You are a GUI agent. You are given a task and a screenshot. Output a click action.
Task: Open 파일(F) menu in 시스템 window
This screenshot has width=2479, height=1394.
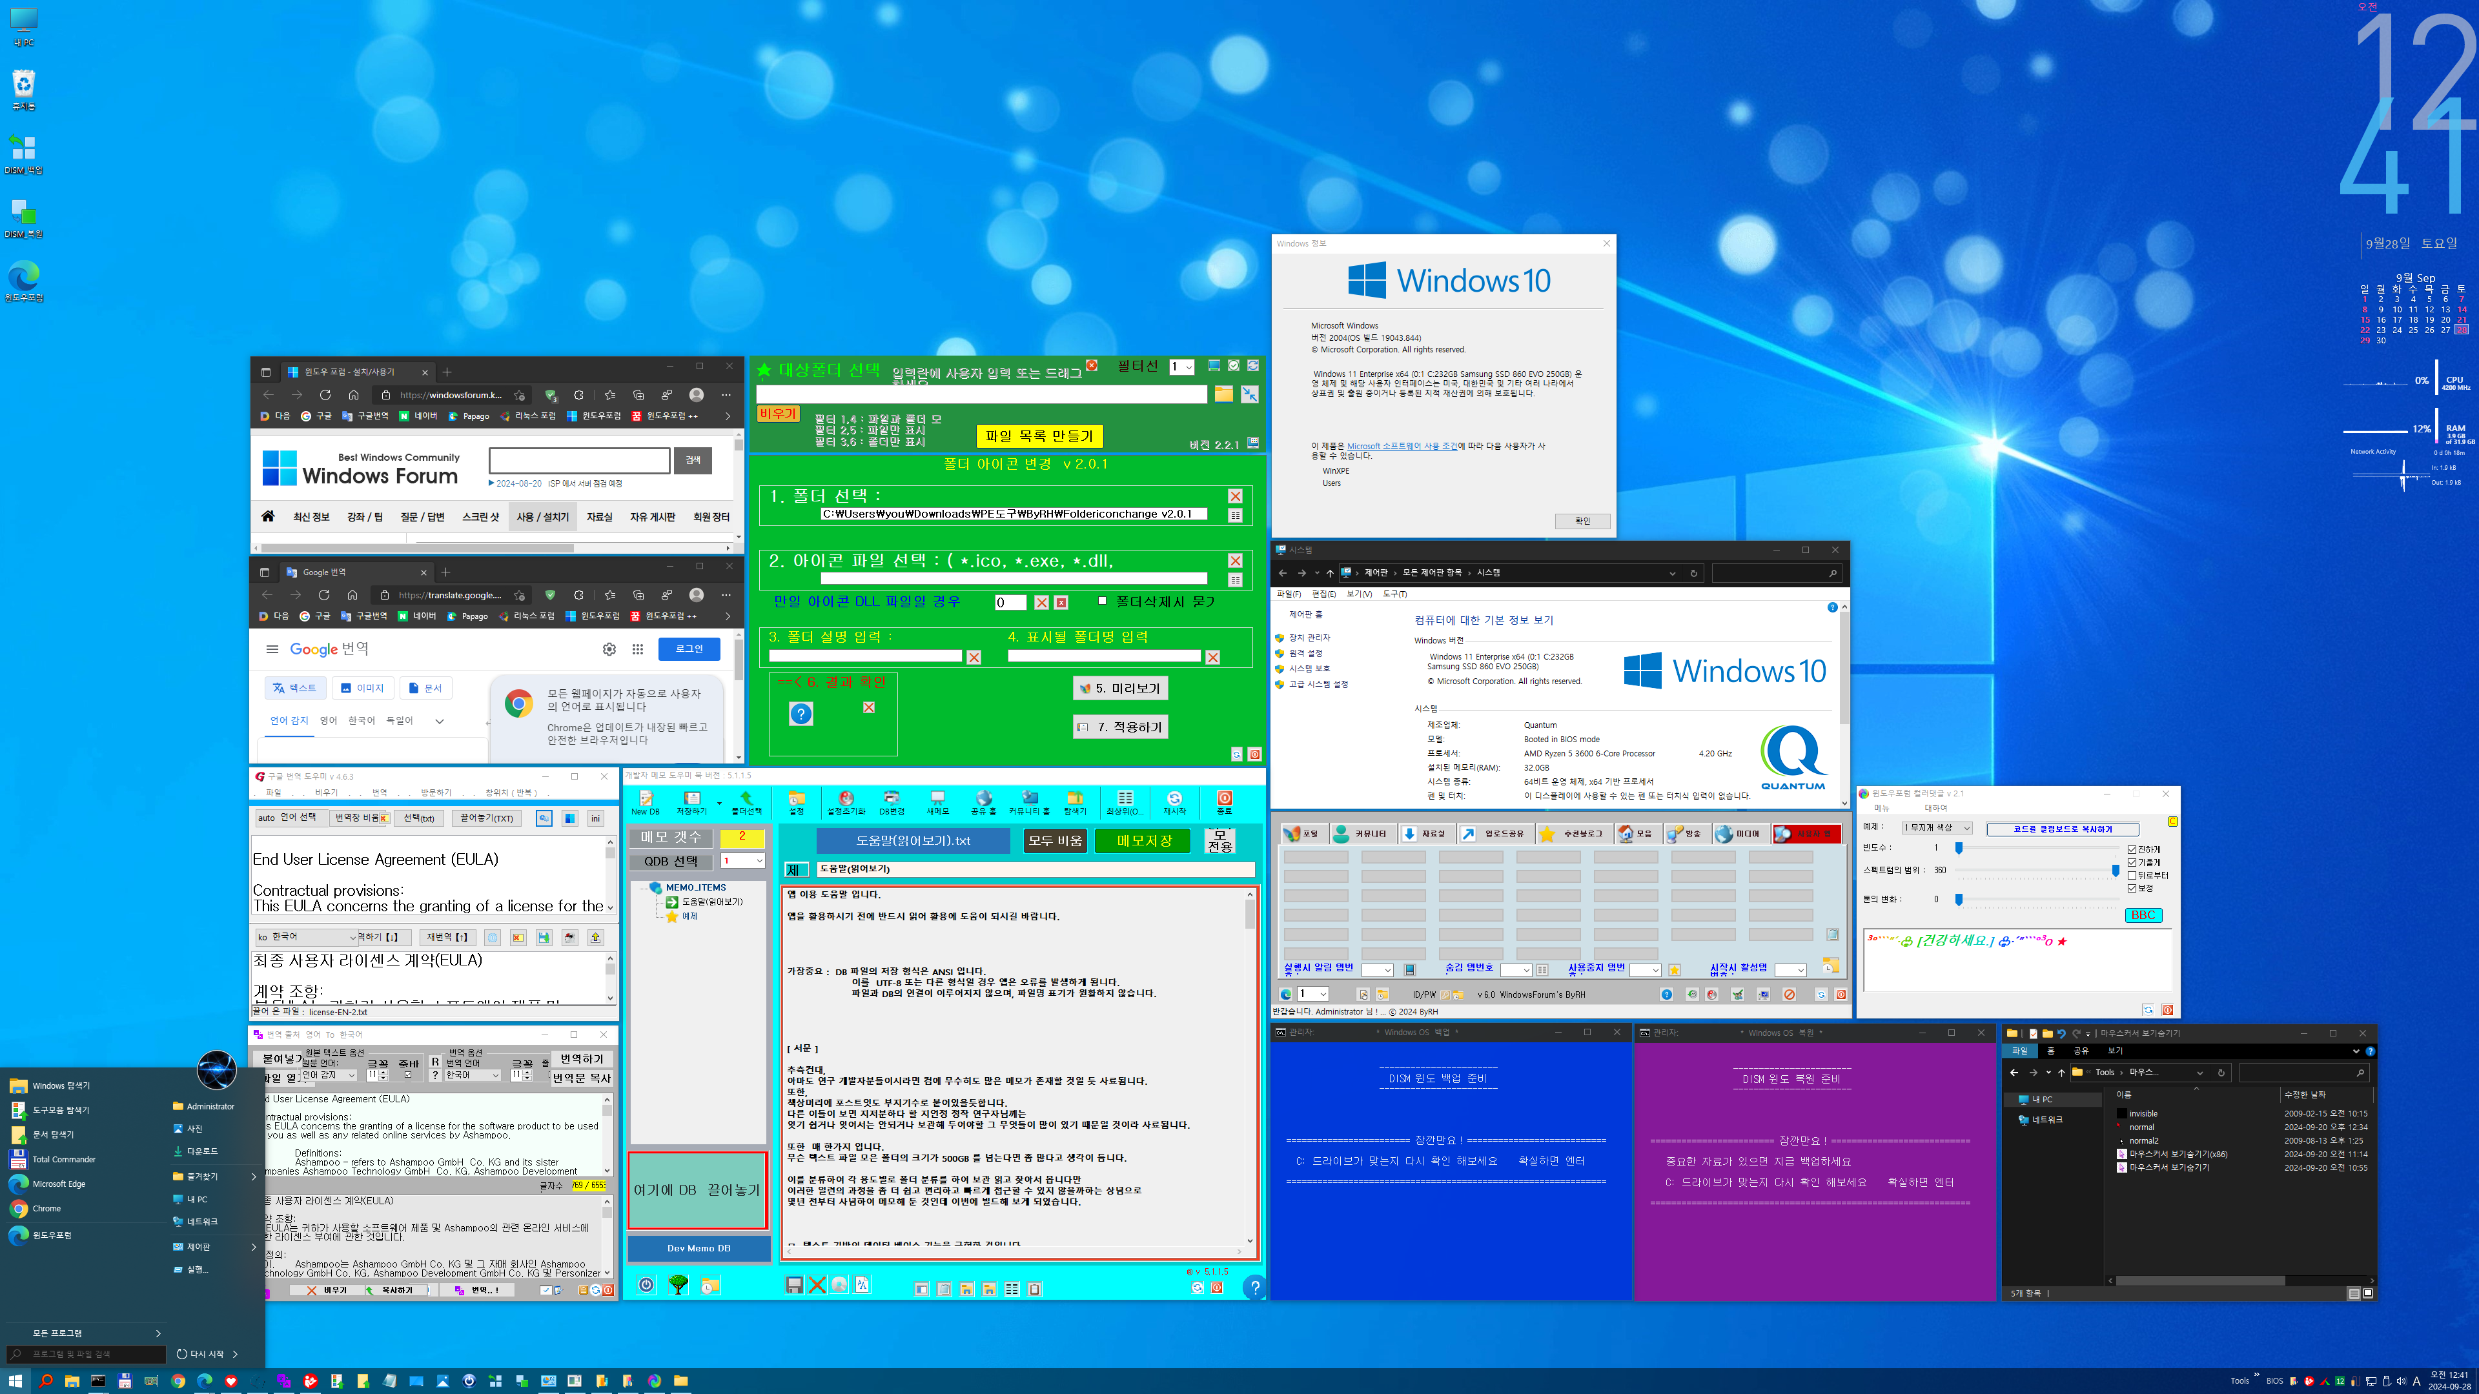pos(1288,594)
